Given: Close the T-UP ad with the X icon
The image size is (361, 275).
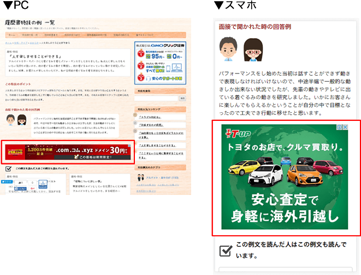Looking at the screenshot, I should coord(345,127).
